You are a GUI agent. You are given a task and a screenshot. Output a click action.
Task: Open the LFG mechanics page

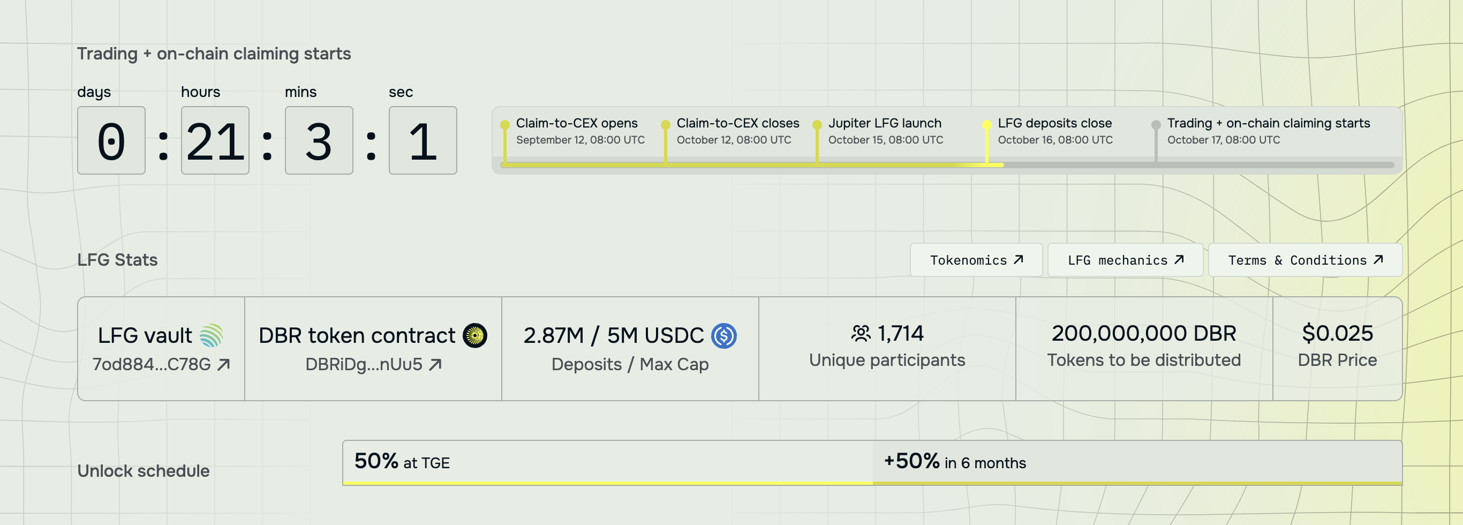(1125, 260)
